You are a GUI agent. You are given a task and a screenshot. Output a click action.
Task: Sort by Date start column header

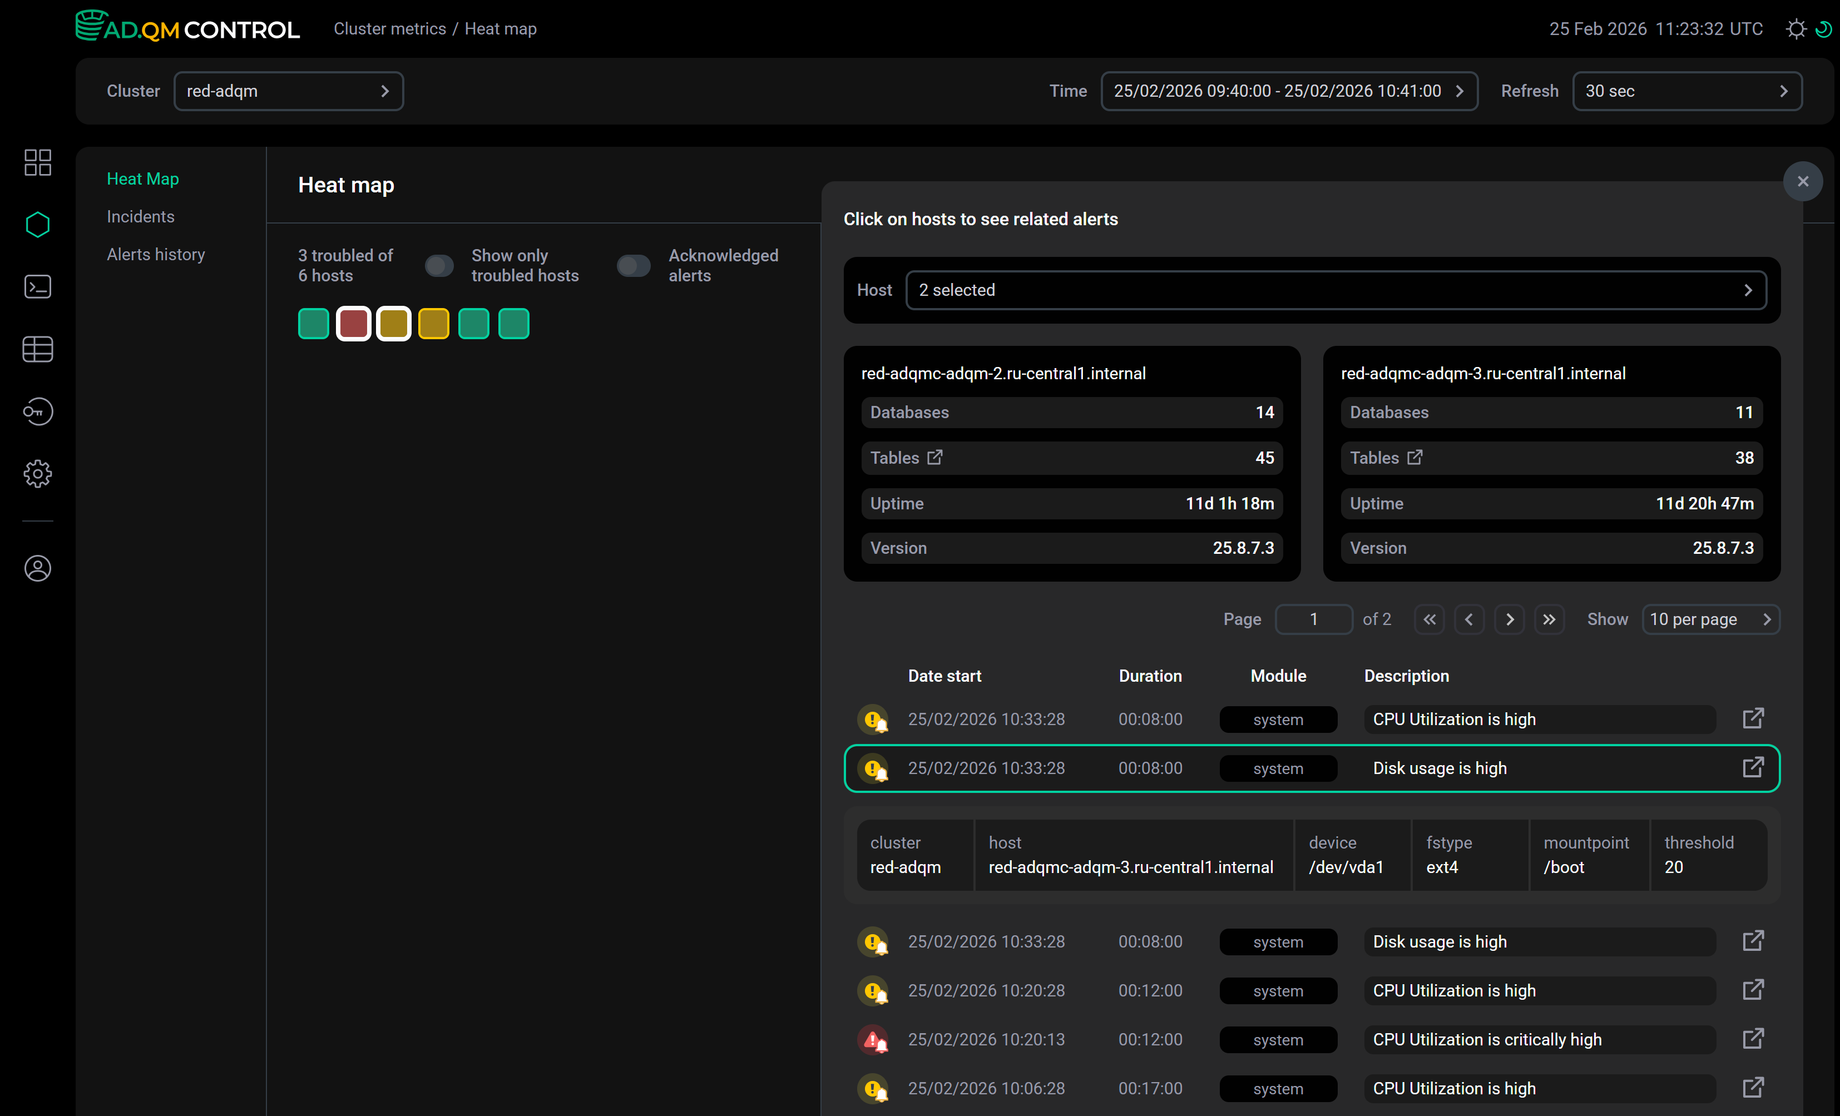[x=944, y=676]
